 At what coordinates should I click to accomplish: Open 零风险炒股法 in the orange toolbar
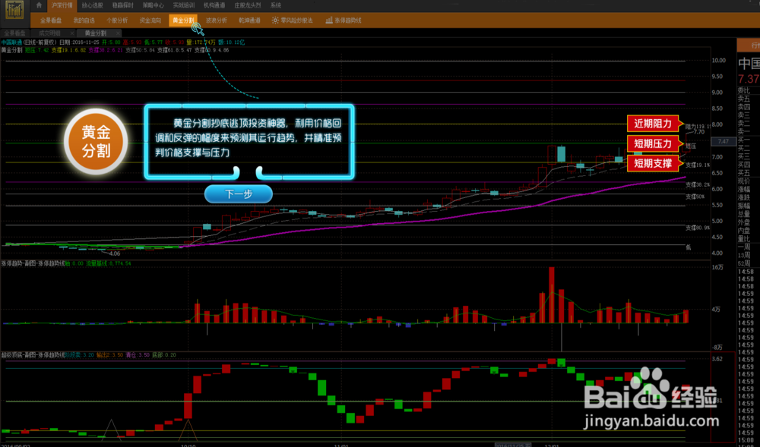pyautogui.click(x=296, y=20)
